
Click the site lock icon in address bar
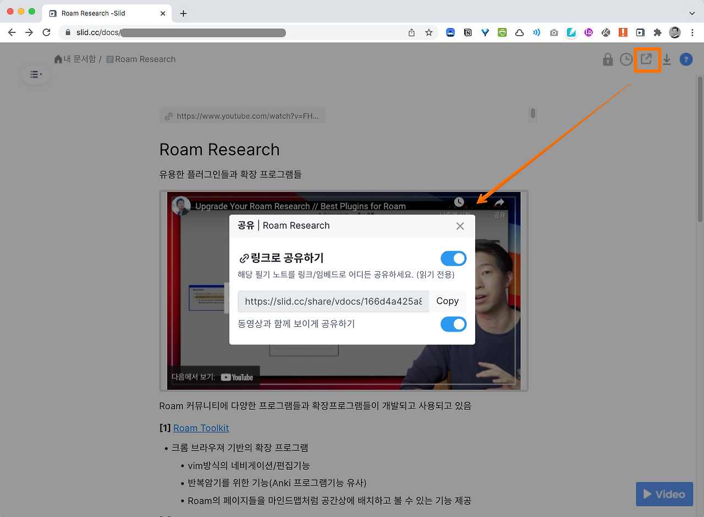(68, 32)
